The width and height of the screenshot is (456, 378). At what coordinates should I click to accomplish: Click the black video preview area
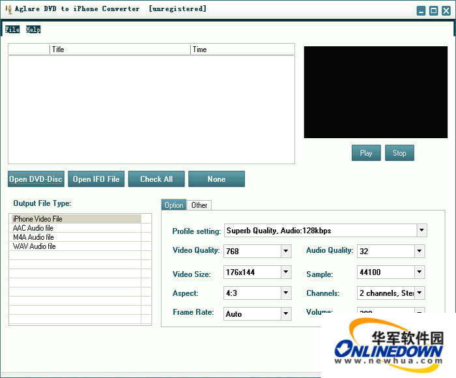tap(376, 92)
